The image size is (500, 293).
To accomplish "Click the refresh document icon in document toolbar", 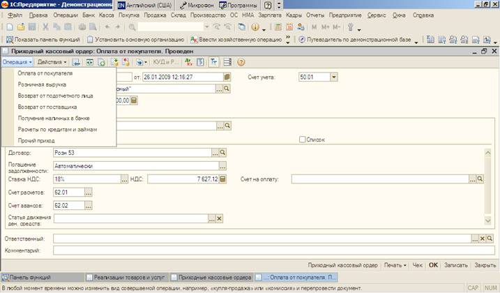I will pyautogui.click(x=101, y=62).
